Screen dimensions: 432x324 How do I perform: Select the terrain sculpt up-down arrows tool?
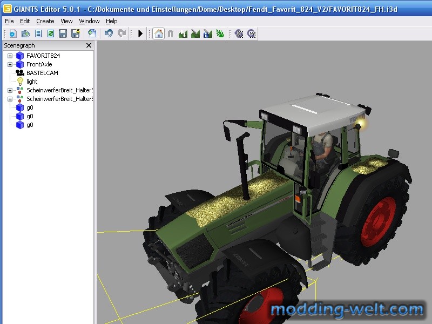183,34
